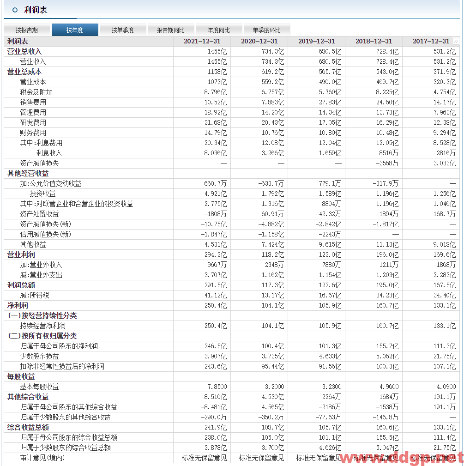
Task: Click the 2019-12-31 column header
Action: tap(317, 41)
